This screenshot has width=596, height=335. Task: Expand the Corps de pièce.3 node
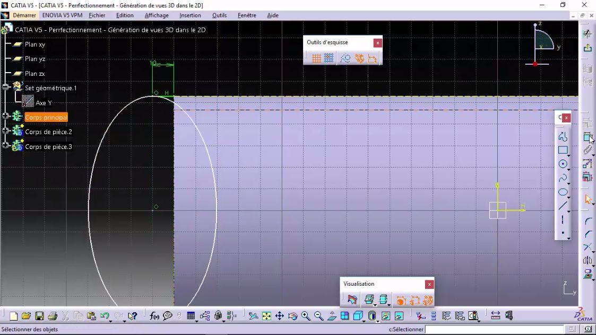(5, 145)
